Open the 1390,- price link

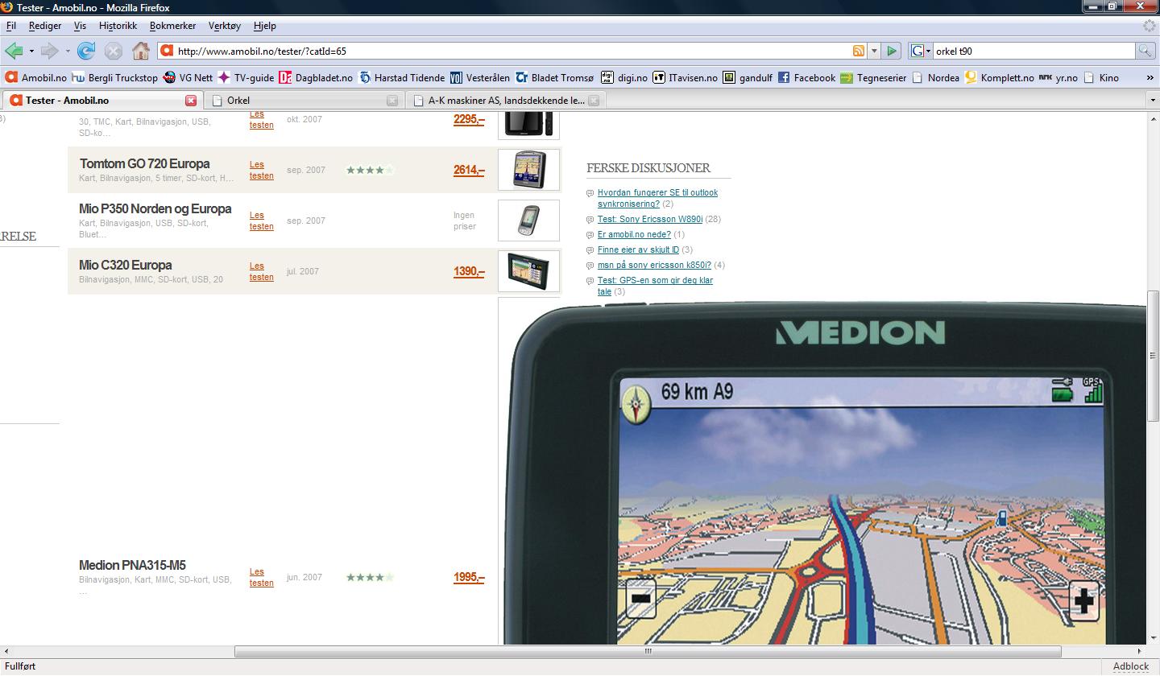[469, 271]
